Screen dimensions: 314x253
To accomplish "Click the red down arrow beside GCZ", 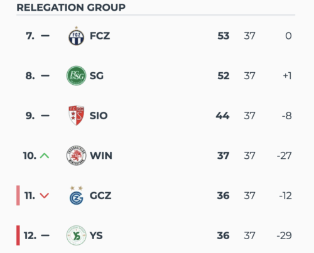I will 45,196.
